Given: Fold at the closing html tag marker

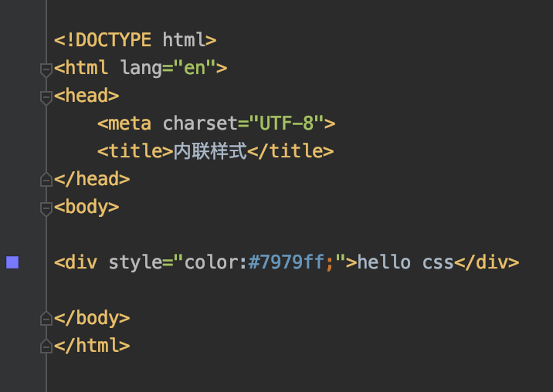Looking at the screenshot, I should [46, 346].
